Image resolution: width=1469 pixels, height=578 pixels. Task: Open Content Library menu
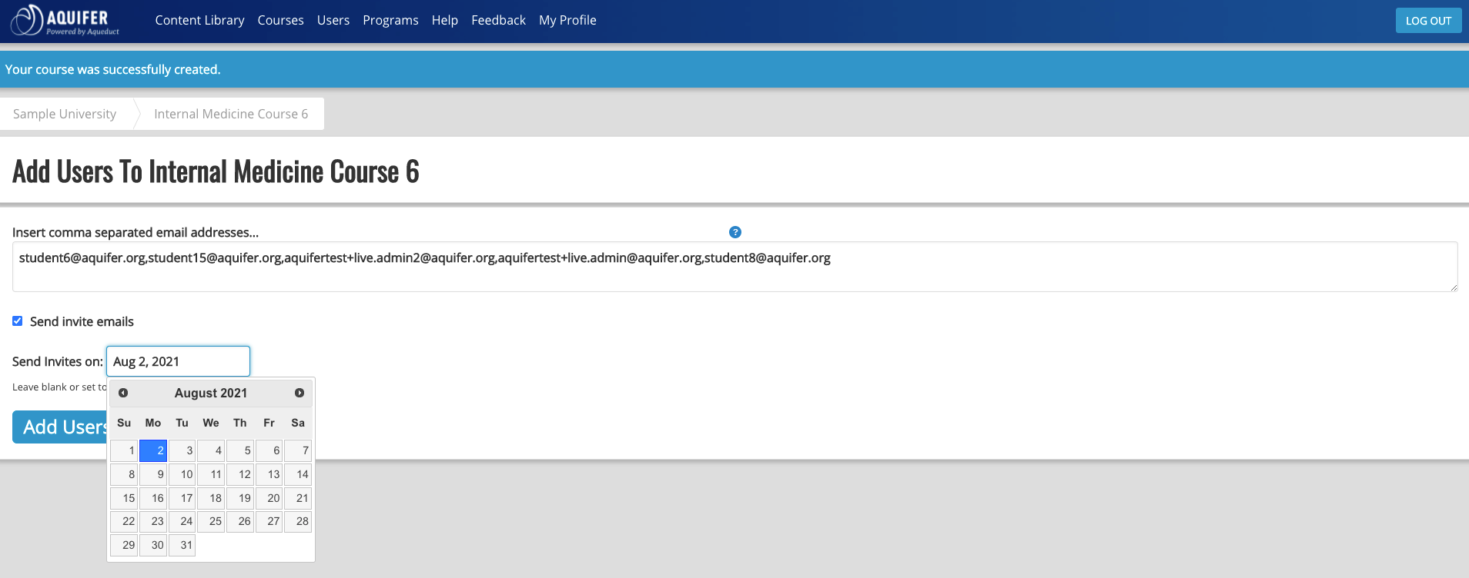(x=199, y=20)
